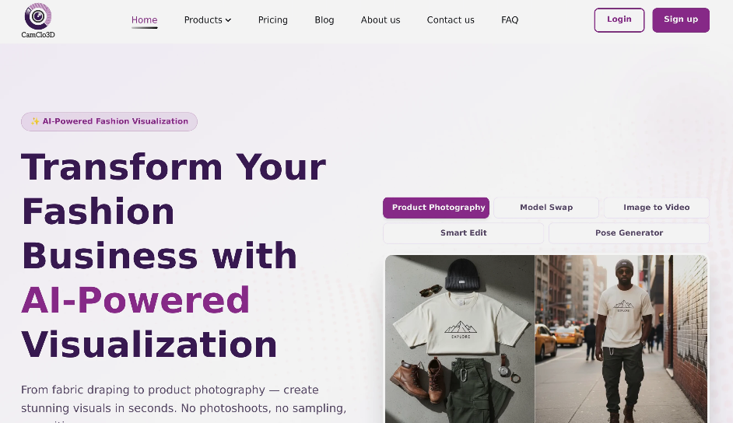Select the Smart Edit tab
The image size is (733, 423).
(463, 233)
